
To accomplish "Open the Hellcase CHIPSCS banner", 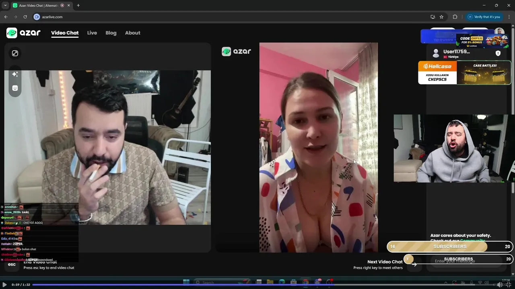I will 464,73.
